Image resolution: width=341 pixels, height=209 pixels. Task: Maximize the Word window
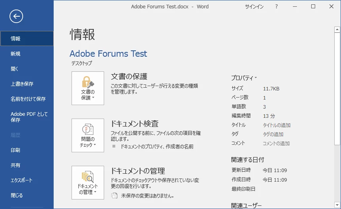click(313, 6)
